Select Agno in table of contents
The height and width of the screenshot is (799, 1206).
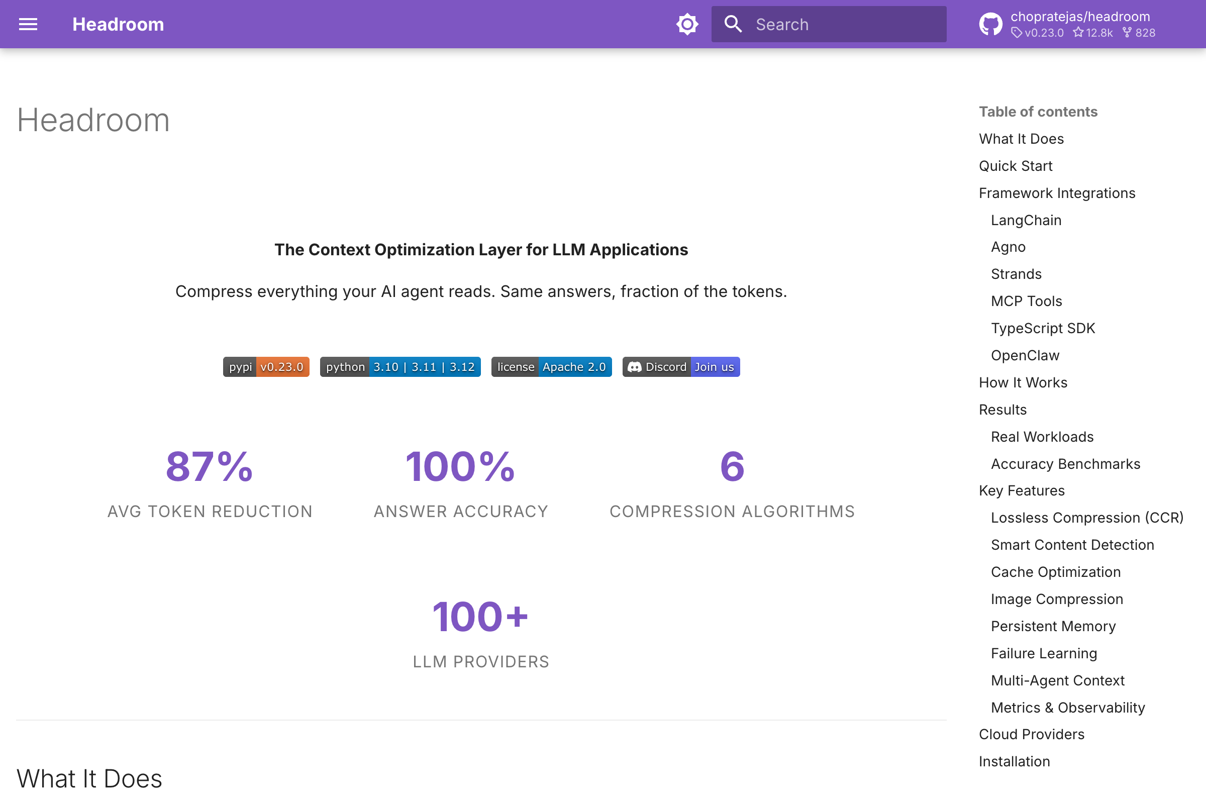[x=1008, y=247]
